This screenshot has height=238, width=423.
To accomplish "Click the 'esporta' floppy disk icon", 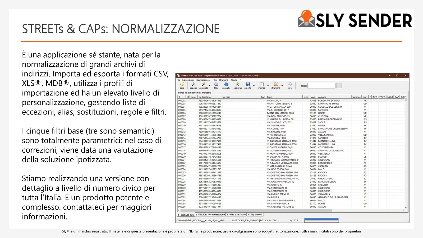I will (x=248, y=84).
